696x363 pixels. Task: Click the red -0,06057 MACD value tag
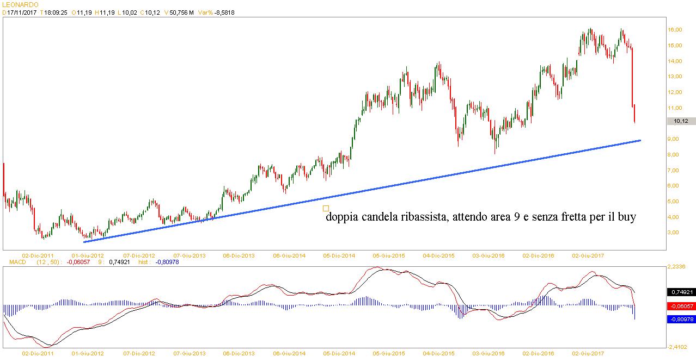pos(681,306)
